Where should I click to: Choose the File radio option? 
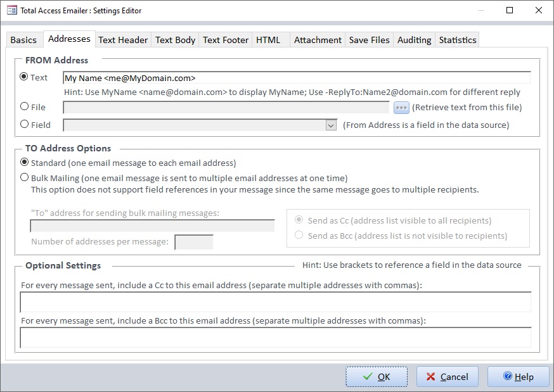tap(24, 106)
